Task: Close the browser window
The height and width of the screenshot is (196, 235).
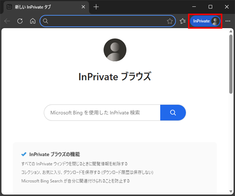Action: point(227,7)
